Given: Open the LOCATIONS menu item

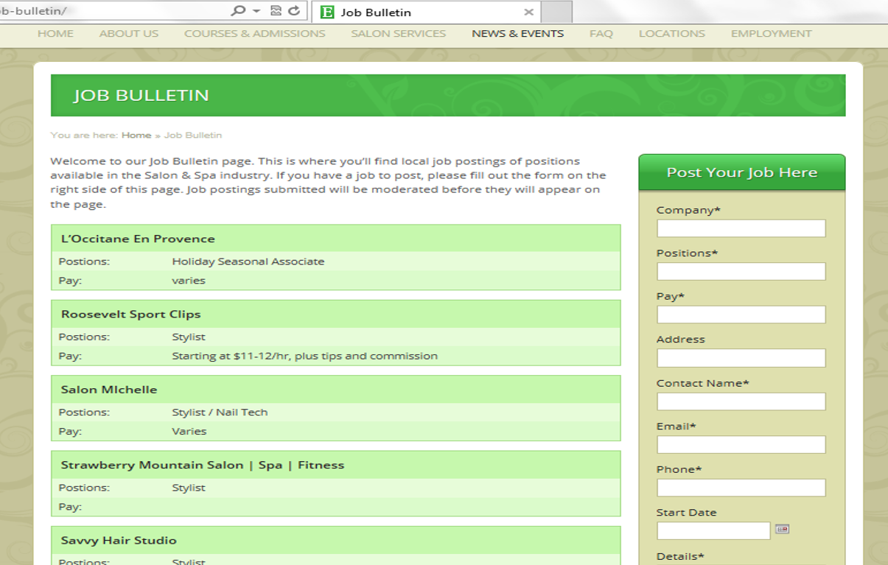Looking at the screenshot, I should click(x=671, y=34).
